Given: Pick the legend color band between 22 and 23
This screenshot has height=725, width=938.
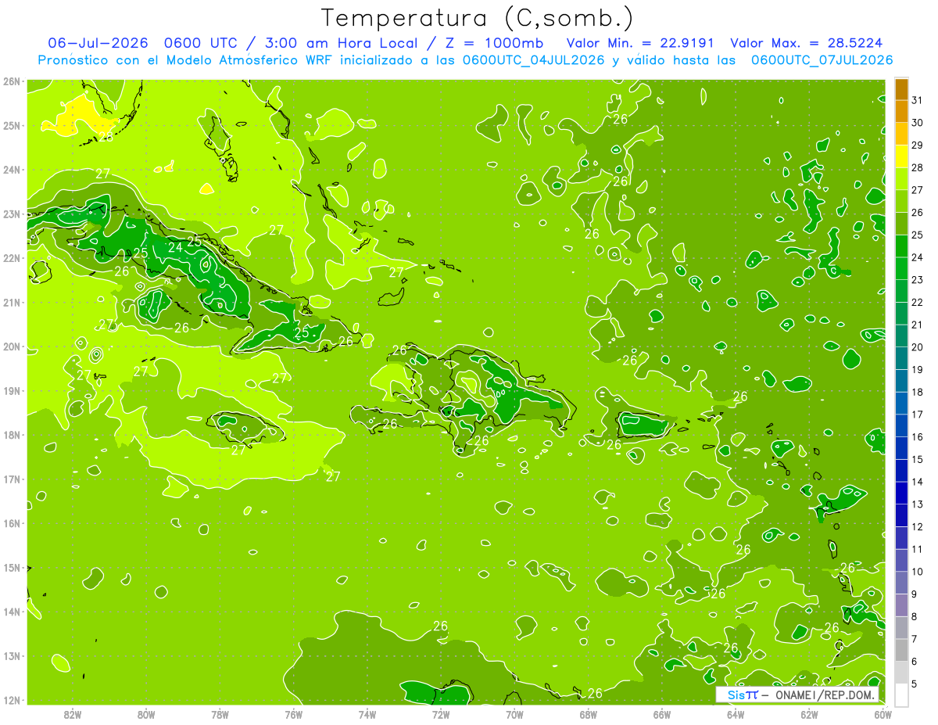Looking at the screenshot, I should [901, 291].
